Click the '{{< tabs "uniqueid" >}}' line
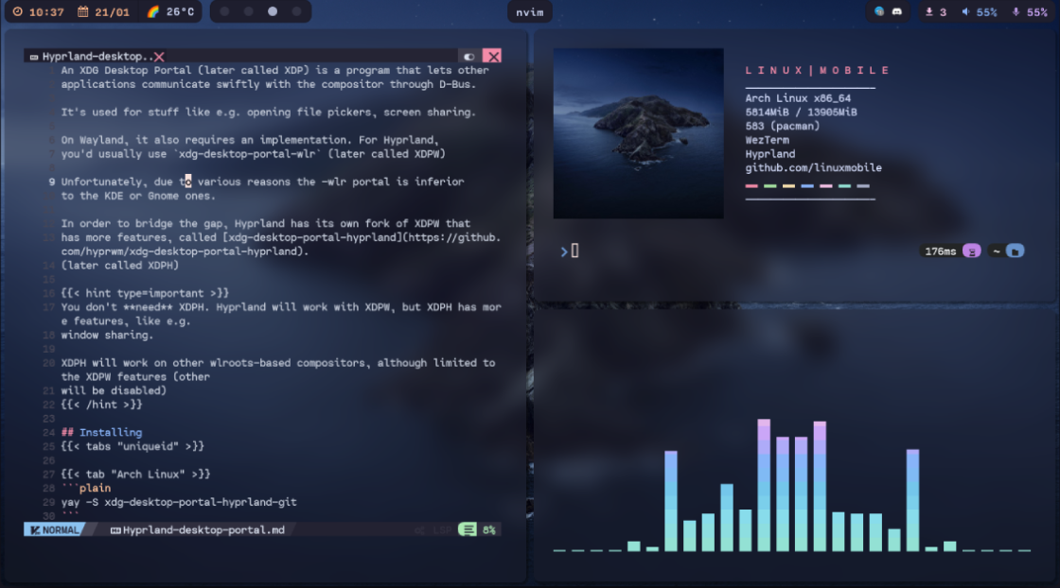1060x588 pixels. pyautogui.click(x=132, y=446)
